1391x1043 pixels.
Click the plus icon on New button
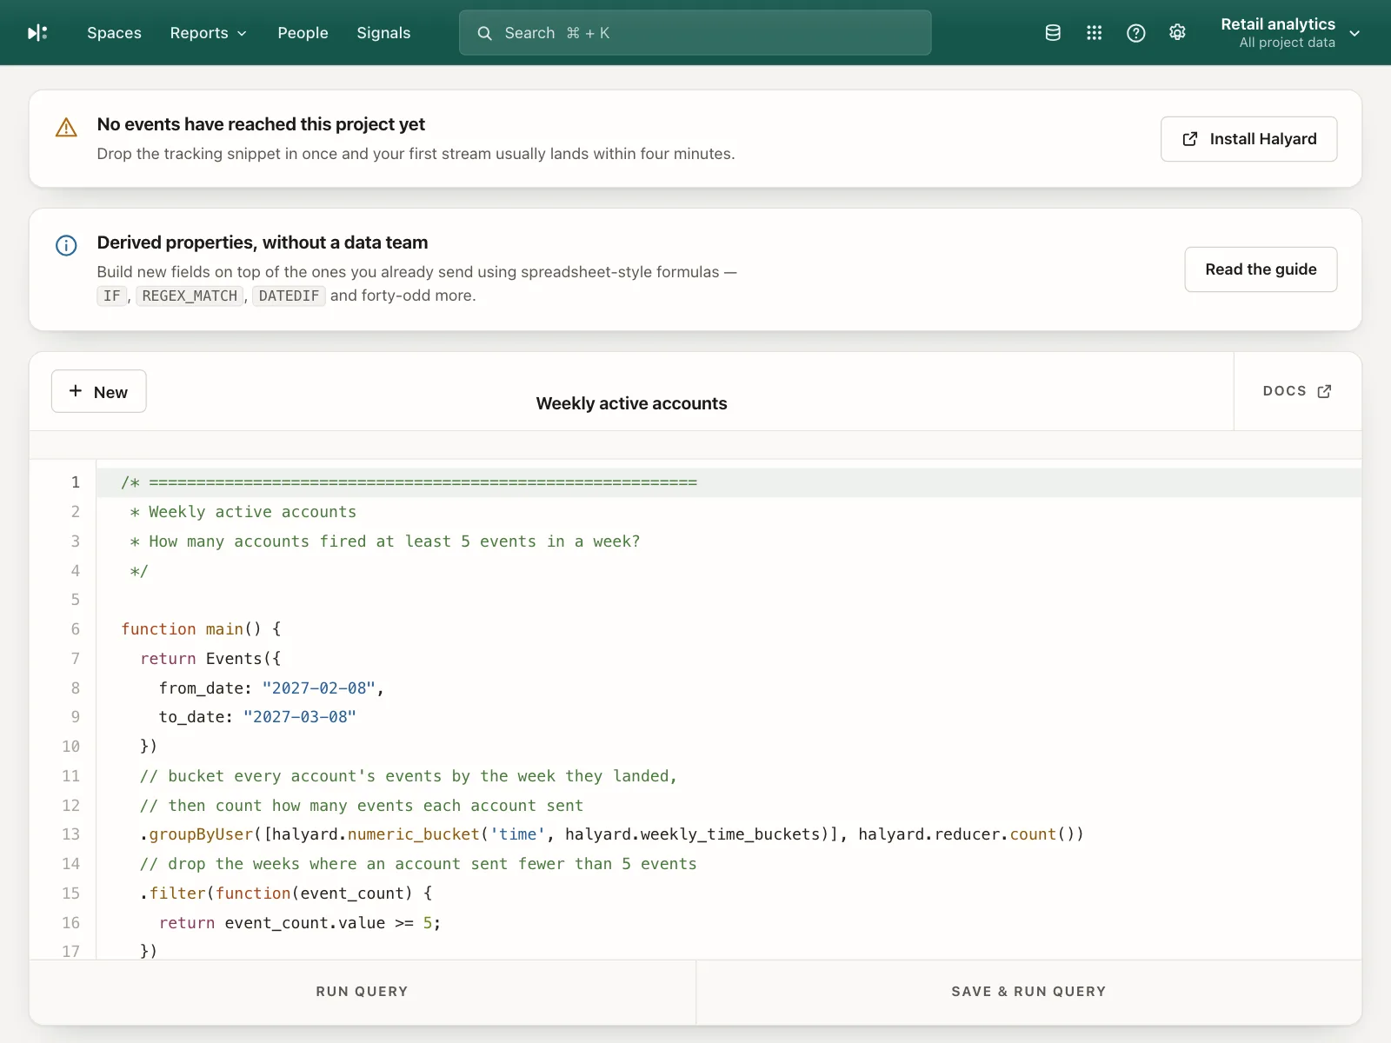pyautogui.click(x=76, y=391)
